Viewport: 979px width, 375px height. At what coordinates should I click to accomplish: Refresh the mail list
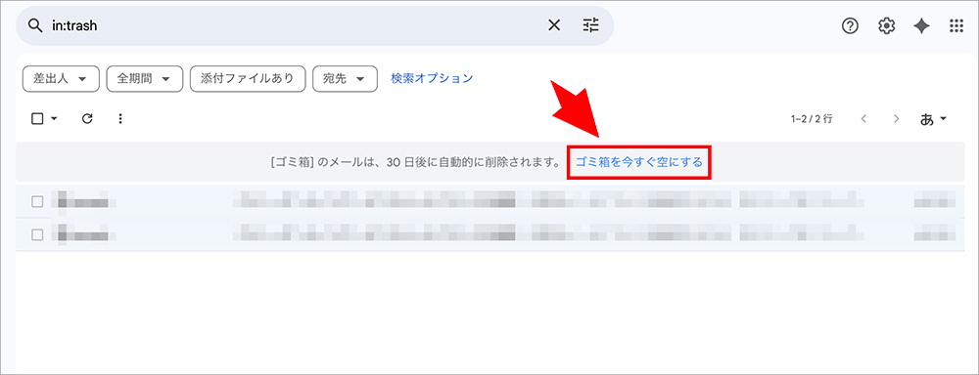tap(87, 118)
